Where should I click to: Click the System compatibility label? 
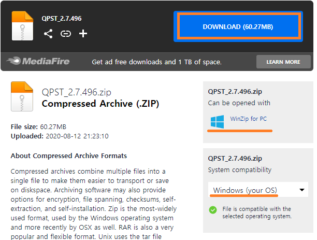pos(240,170)
